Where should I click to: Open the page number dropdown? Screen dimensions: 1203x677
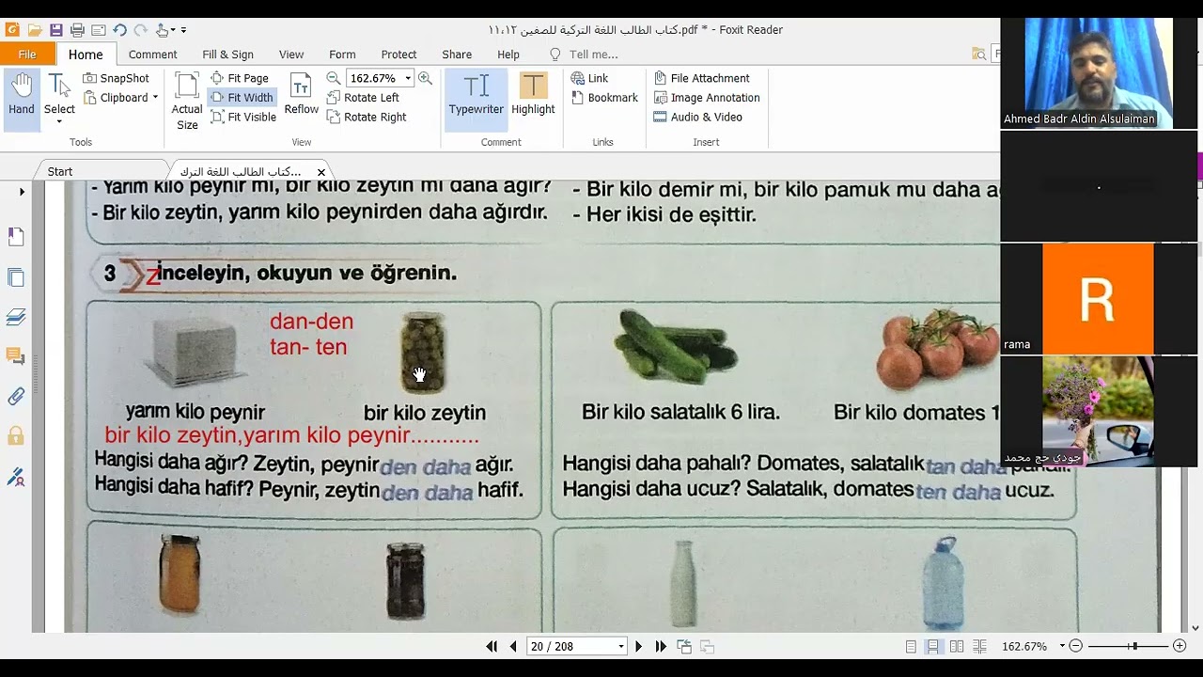620,647
